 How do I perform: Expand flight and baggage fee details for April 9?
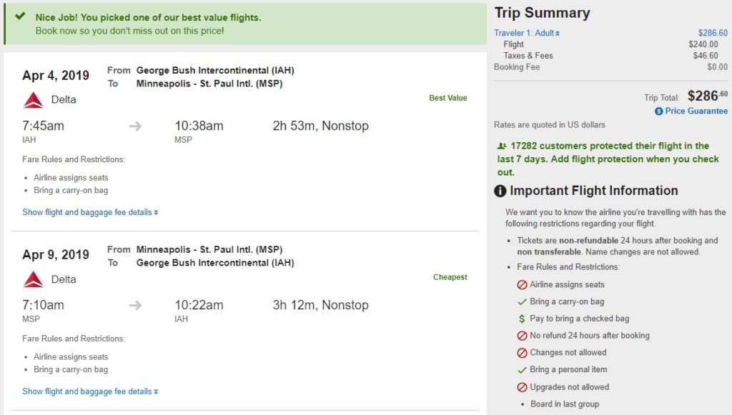[x=90, y=391]
